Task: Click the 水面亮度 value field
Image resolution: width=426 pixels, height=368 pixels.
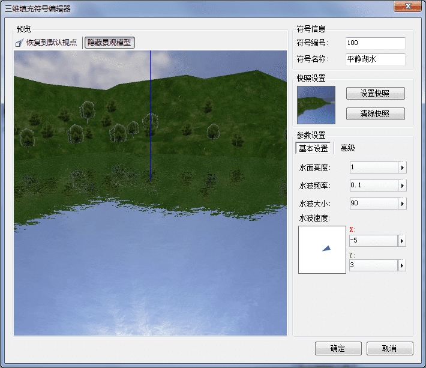Action: click(374, 167)
